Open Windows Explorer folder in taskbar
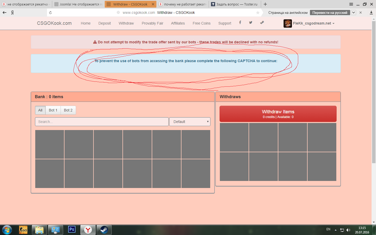 [39, 230]
